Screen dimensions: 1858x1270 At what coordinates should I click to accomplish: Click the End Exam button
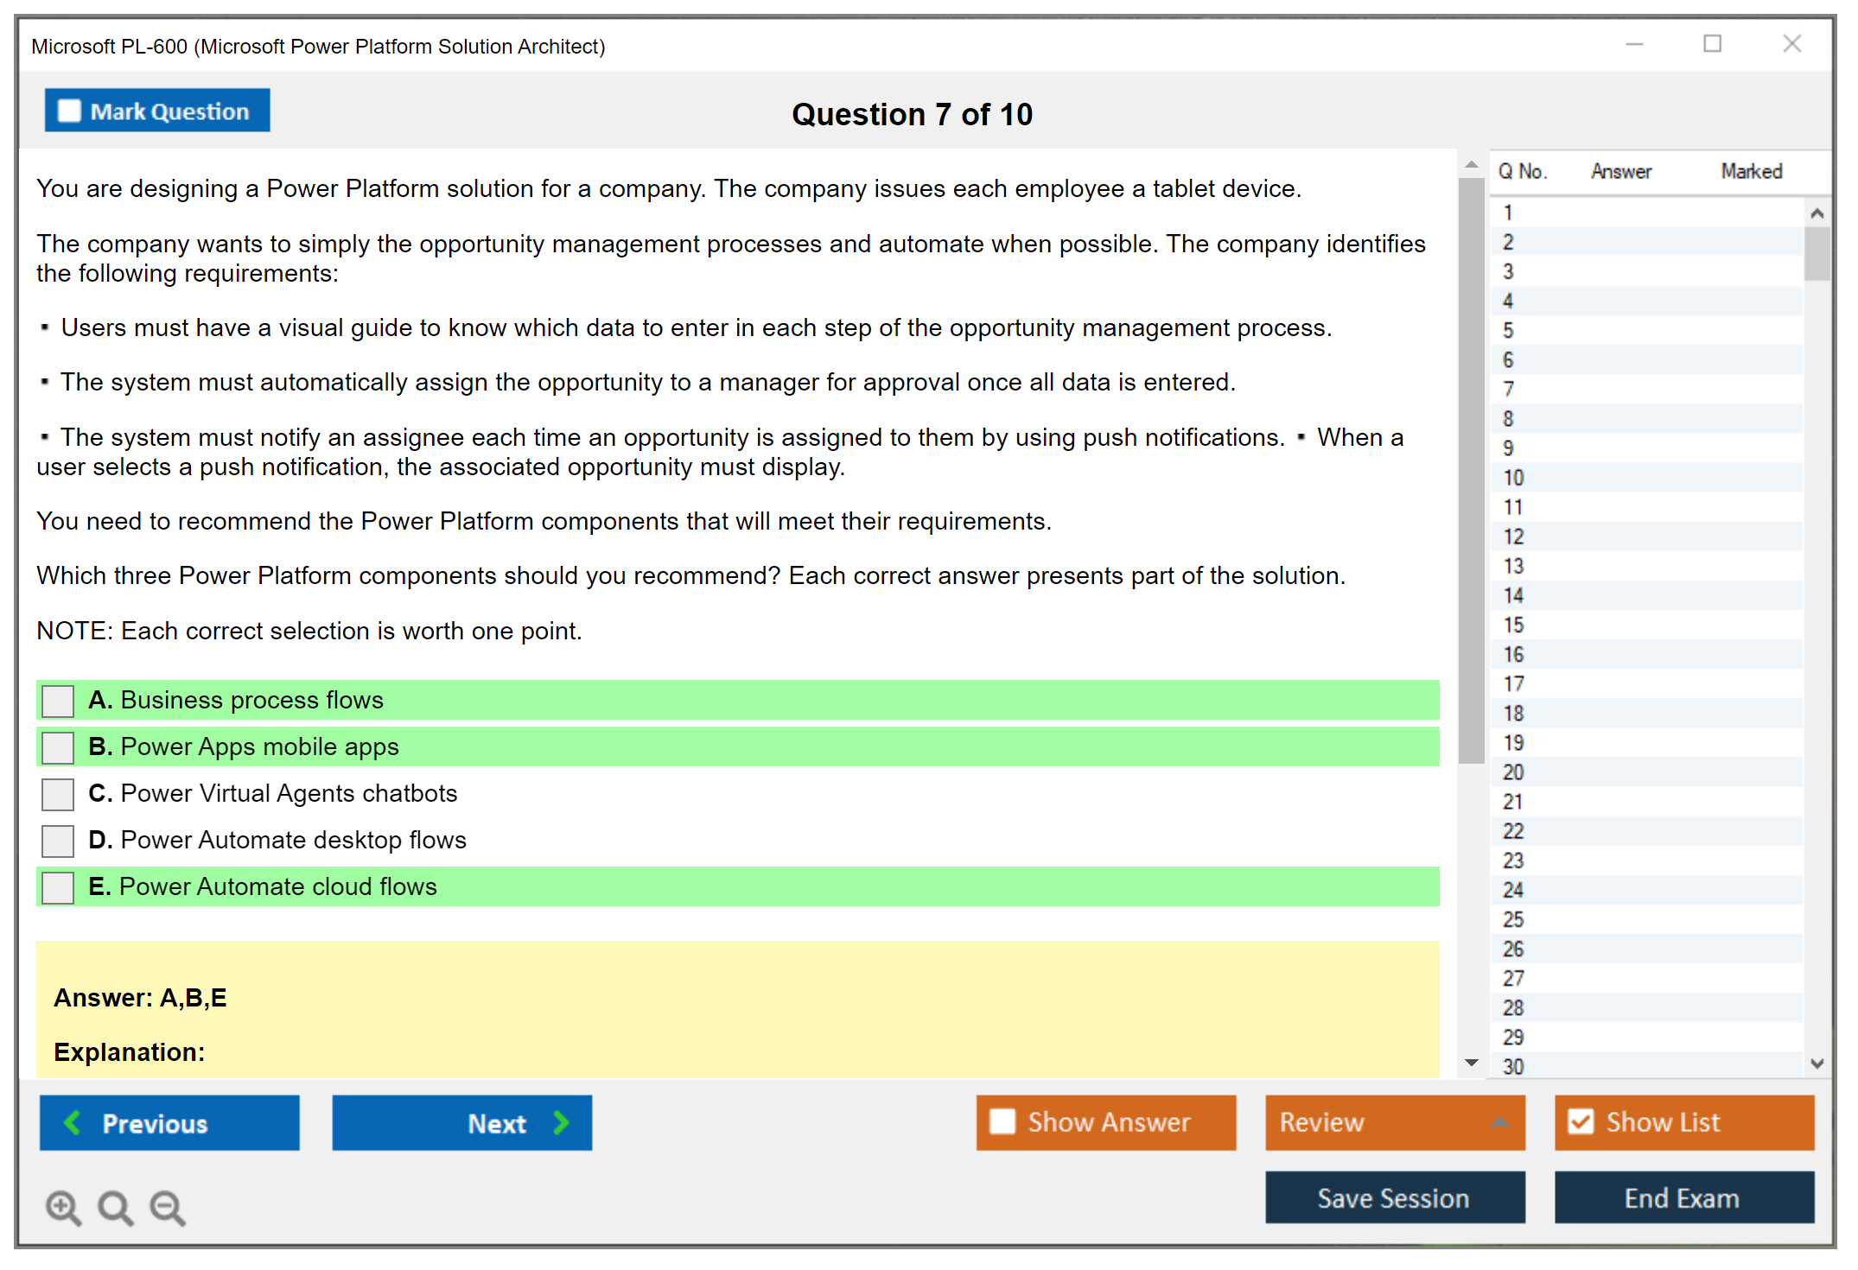point(1683,1197)
